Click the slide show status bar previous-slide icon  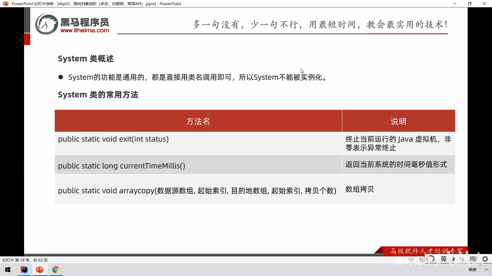[411, 260]
